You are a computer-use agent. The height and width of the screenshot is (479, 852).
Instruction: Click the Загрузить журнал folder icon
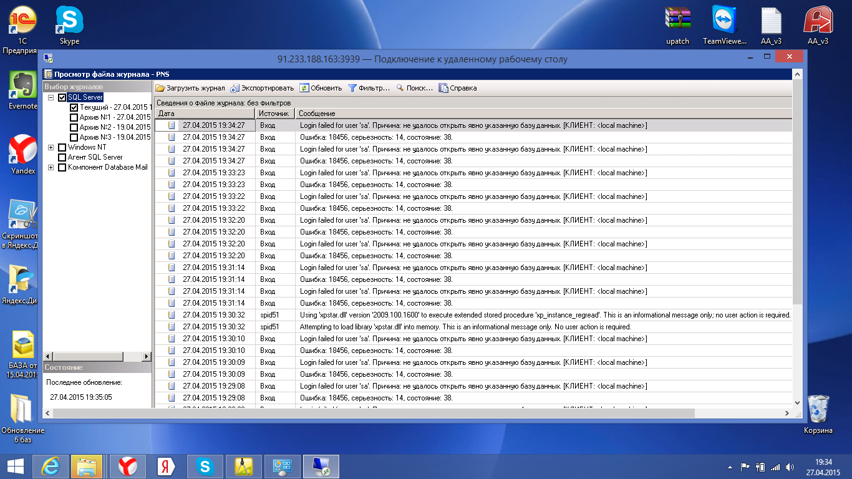(x=160, y=88)
